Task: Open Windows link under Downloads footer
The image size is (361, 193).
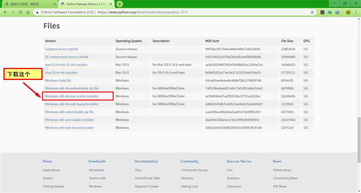Action: coord(95,186)
